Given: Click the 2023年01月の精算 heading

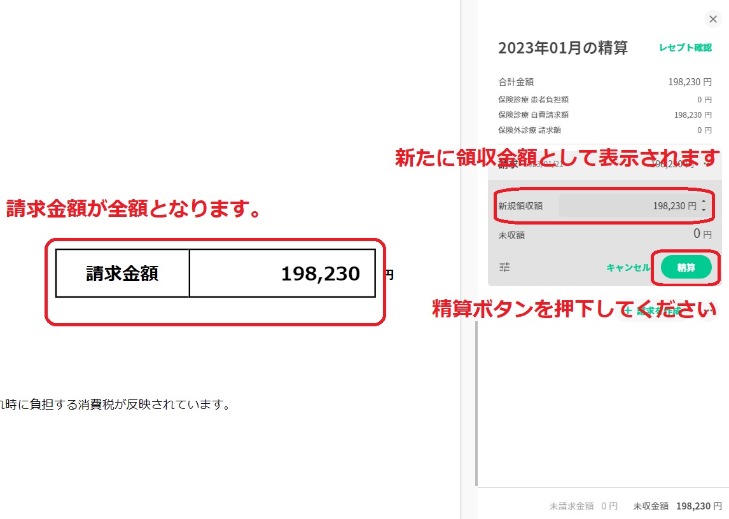Looking at the screenshot, I should 562,48.
